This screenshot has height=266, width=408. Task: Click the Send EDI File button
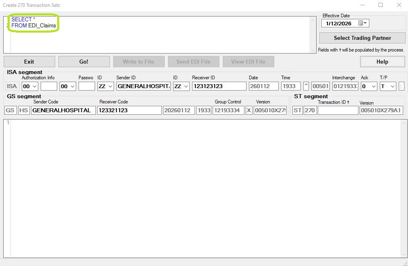point(193,62)
